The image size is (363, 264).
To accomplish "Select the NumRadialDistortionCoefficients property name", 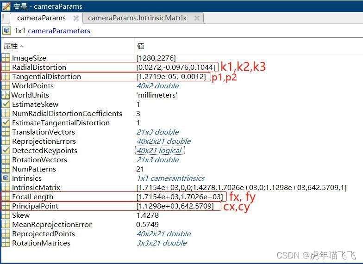I will pyautogui.click(x=67, y=114).
